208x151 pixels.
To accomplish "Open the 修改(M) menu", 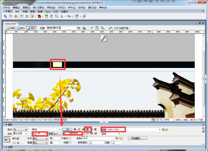I will click(51, 8).
